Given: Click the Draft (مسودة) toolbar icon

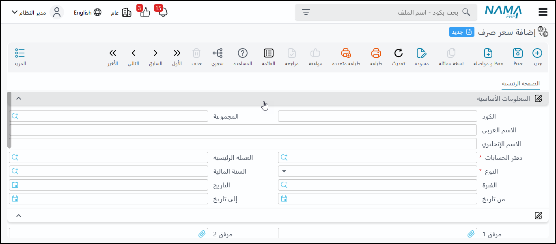Looking at the screenshot, I should click(x=422, y=53).
